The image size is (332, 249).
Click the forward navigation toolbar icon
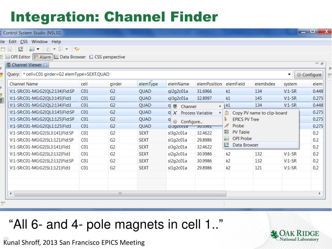[61, 49]
